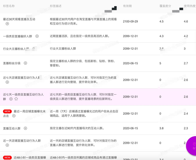
Task: Select tag name 最近30天观看直播及互动
Action: [19, 19]
